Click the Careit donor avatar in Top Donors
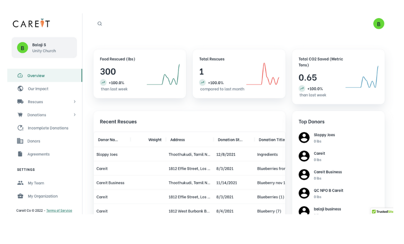Viewport: 404px width, 244px height. point(304,156)
